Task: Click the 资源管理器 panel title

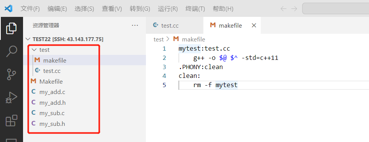Action: tap(46, 25)
